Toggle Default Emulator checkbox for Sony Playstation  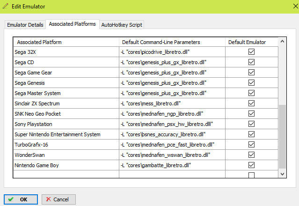click(251, 124)
